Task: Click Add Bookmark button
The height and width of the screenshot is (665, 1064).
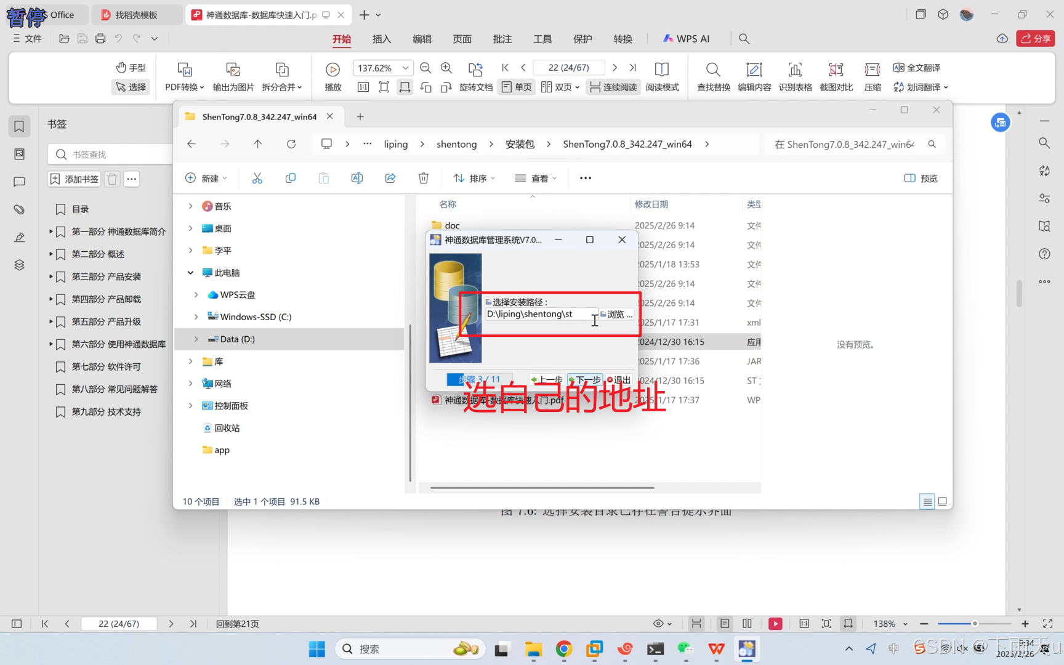Action: (74, 179)
